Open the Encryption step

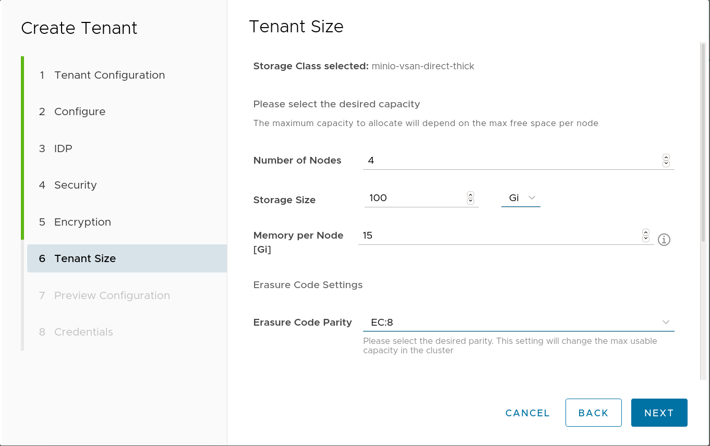[82, 222]
